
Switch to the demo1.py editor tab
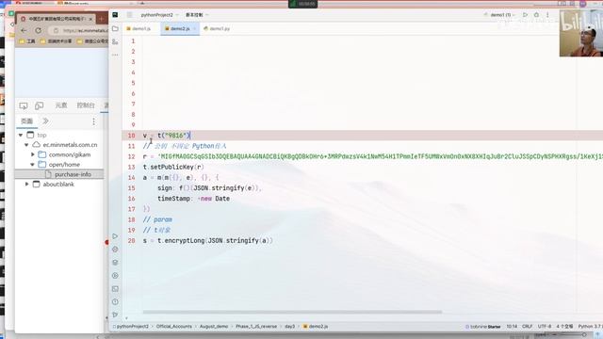[217, 29]
